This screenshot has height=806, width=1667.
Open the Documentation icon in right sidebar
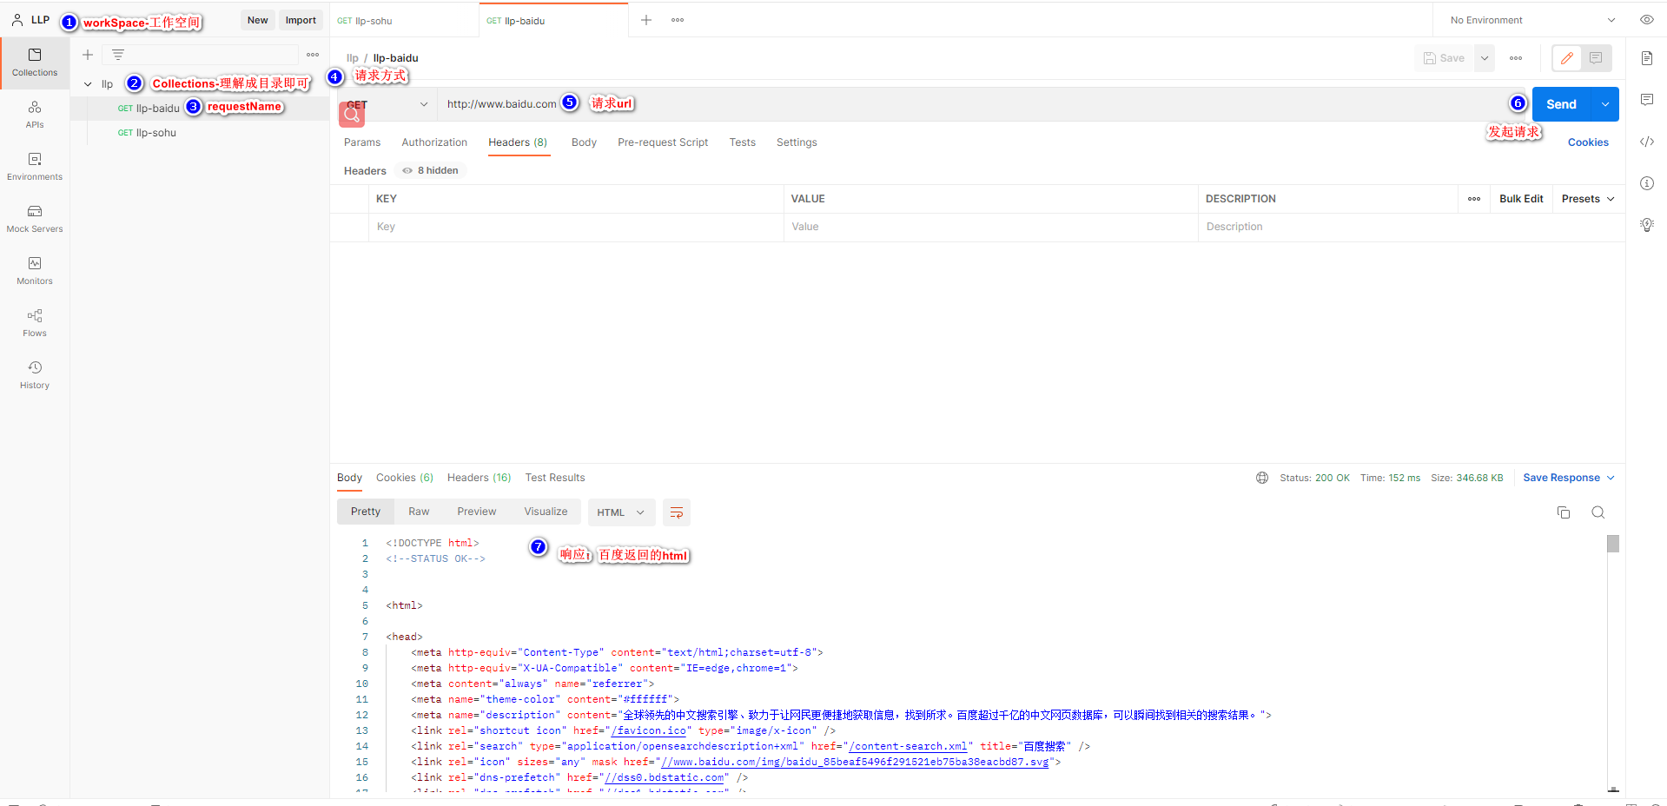click(1646, 58)
